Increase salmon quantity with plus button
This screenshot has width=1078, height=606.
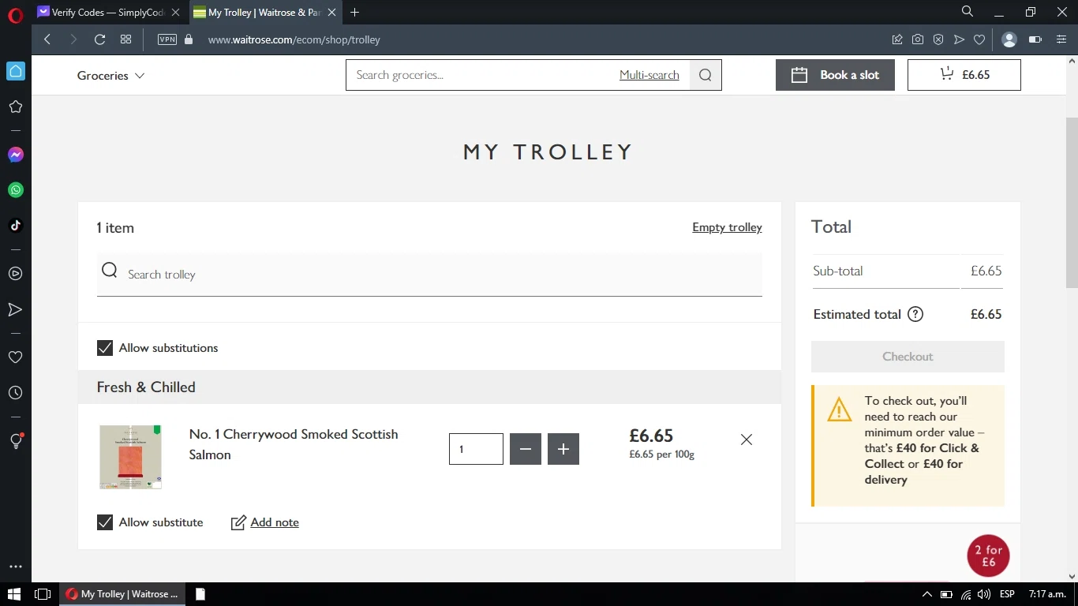[563, 449]
